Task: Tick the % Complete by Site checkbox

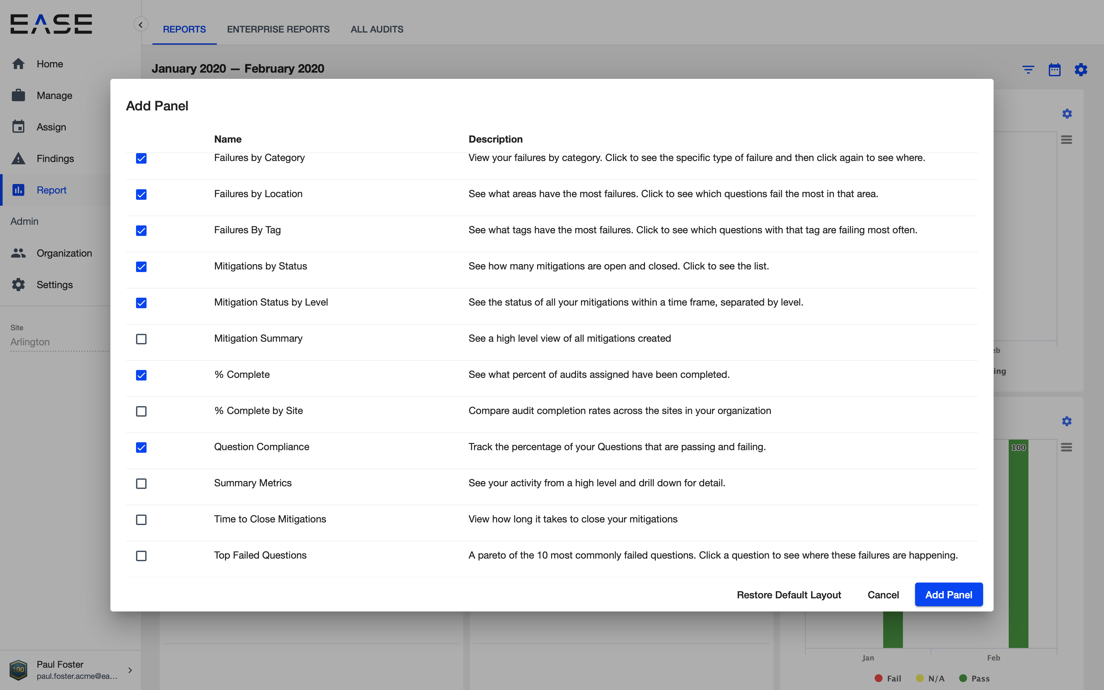Action: (141, 411)
